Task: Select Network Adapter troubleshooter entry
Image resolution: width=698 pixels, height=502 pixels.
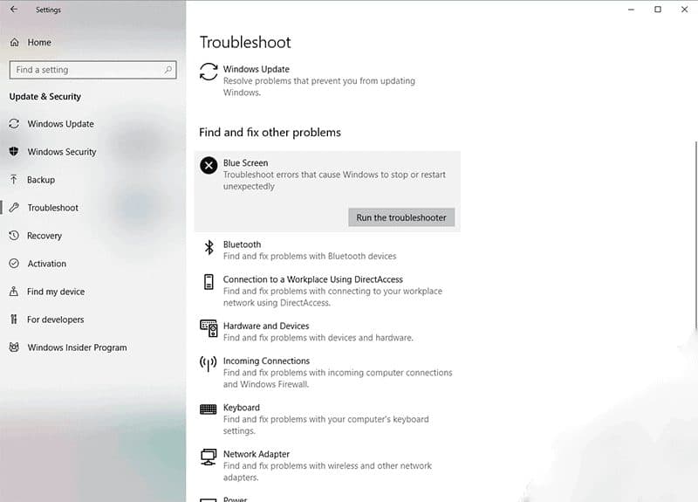Action: pos(327,465)
